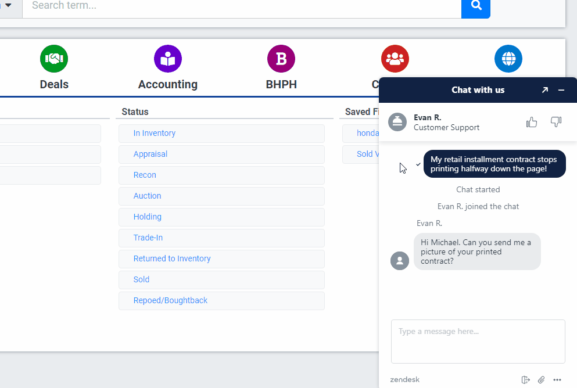Filter by In Inventory status
The height and width of the screenshot is (388, 577).
(x=221, y=133)
